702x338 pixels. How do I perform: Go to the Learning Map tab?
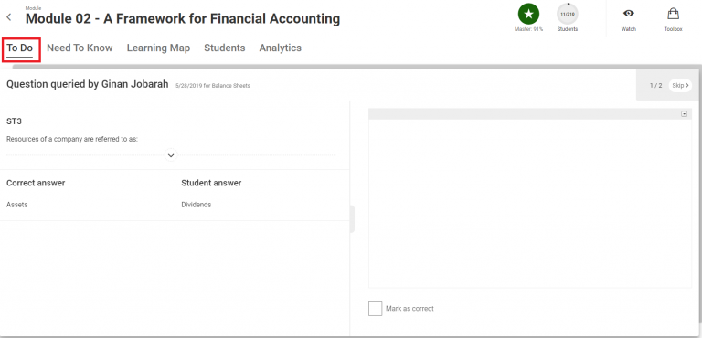158,48
